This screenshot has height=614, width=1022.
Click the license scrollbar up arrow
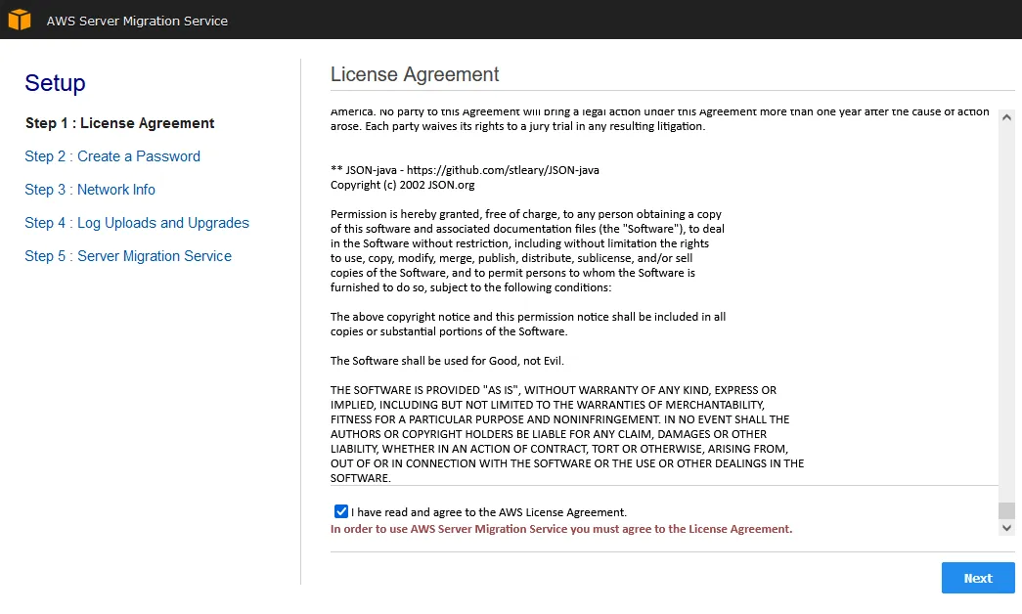point(1006,118)
